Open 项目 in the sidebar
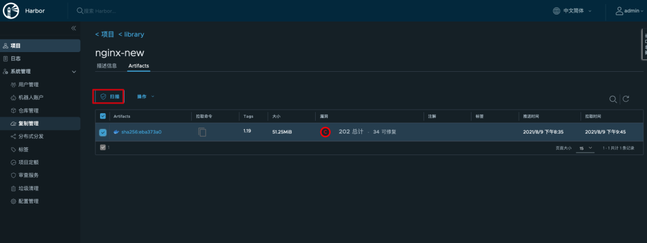 pyautogui.click(x=40, y=45)
